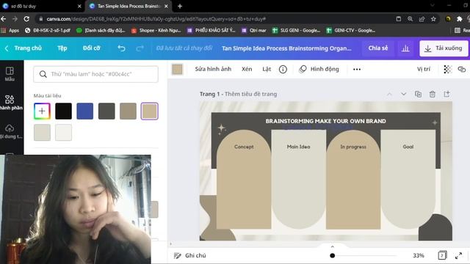
Task: Open the analytics chart icon
Action: point(405,48)
